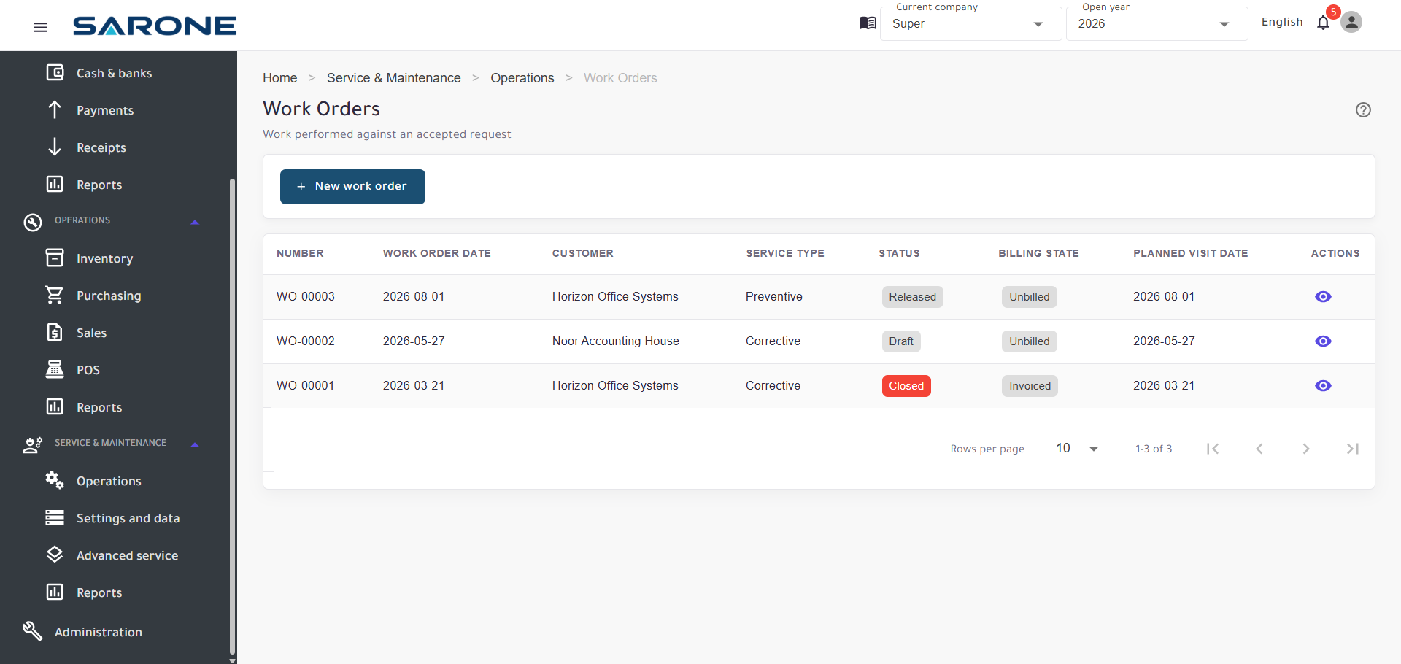1401x664 pixels.
Task: Change rows per page dropdown
Action: [x=1077, y=449]
